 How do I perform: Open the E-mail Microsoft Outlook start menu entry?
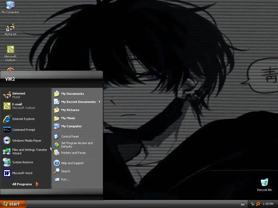tap(26, 106)
